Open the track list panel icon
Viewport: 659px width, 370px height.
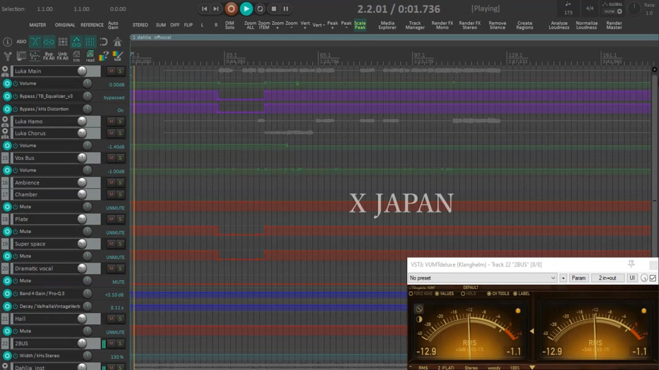tap(21, 56)
